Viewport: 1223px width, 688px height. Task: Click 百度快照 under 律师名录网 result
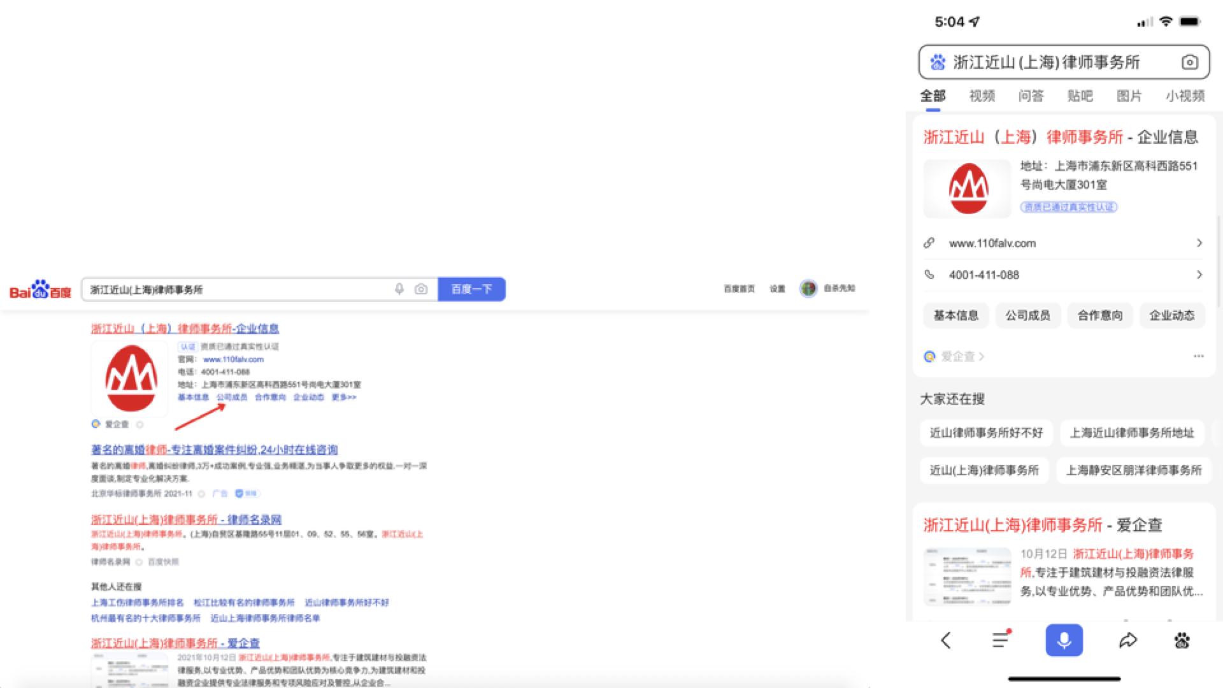coord(164,562)
